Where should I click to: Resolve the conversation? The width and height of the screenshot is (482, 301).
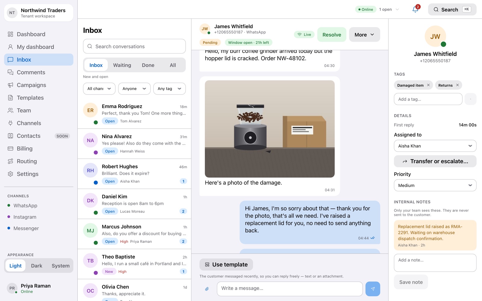click(x=332, y=35)
